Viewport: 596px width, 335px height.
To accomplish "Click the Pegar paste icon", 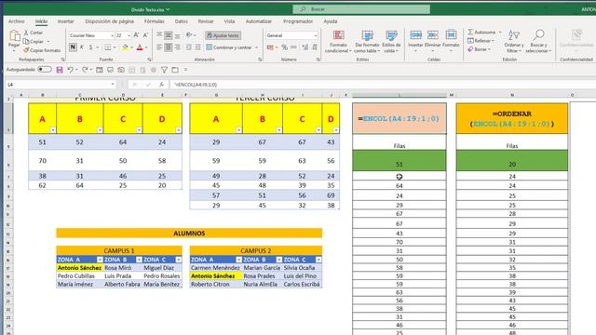I will pyautogui.click(x=14, y=36).
